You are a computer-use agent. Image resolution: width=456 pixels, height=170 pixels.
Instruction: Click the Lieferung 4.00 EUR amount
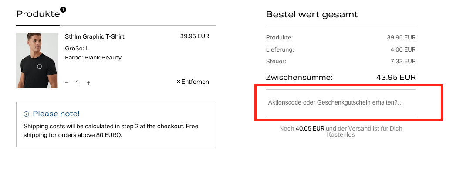pos(403,49)
